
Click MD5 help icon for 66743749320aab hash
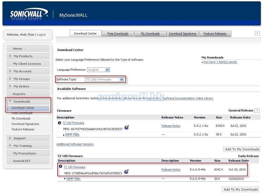click(127, 128)
